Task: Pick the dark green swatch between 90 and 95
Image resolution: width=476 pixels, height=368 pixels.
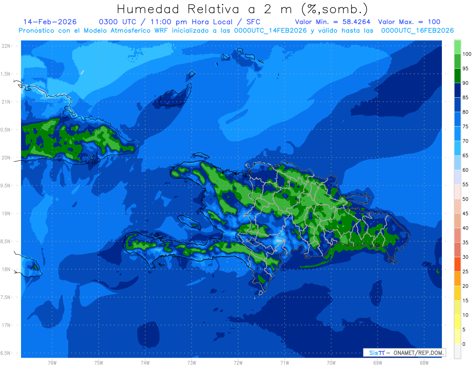Action: [x=457, y=76]
